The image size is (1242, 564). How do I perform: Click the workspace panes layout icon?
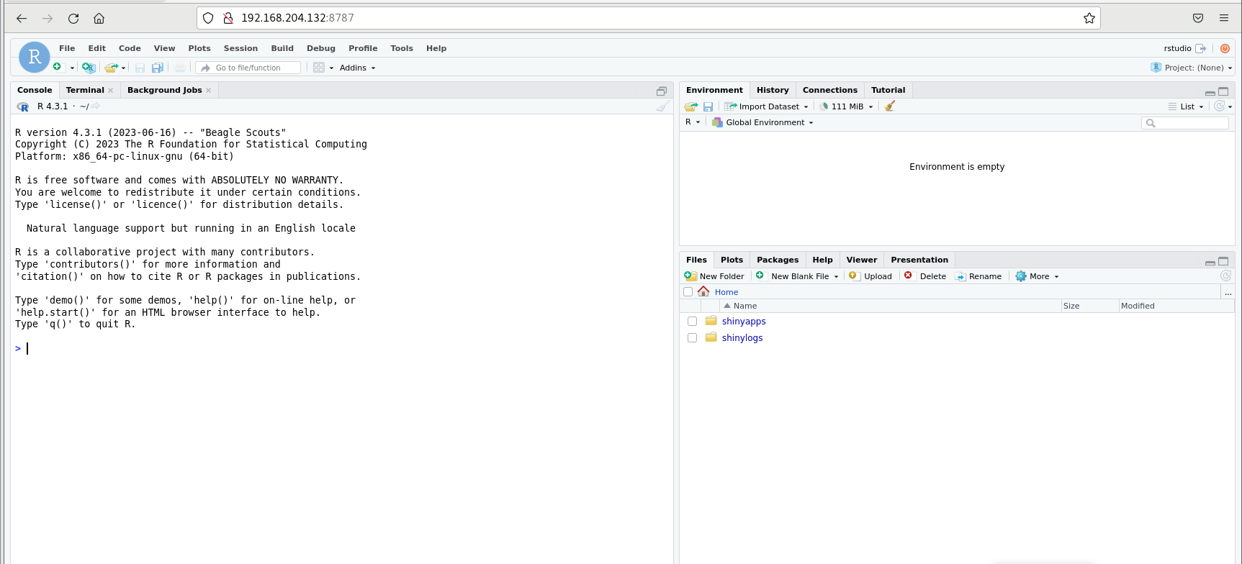tap(319, 68)
